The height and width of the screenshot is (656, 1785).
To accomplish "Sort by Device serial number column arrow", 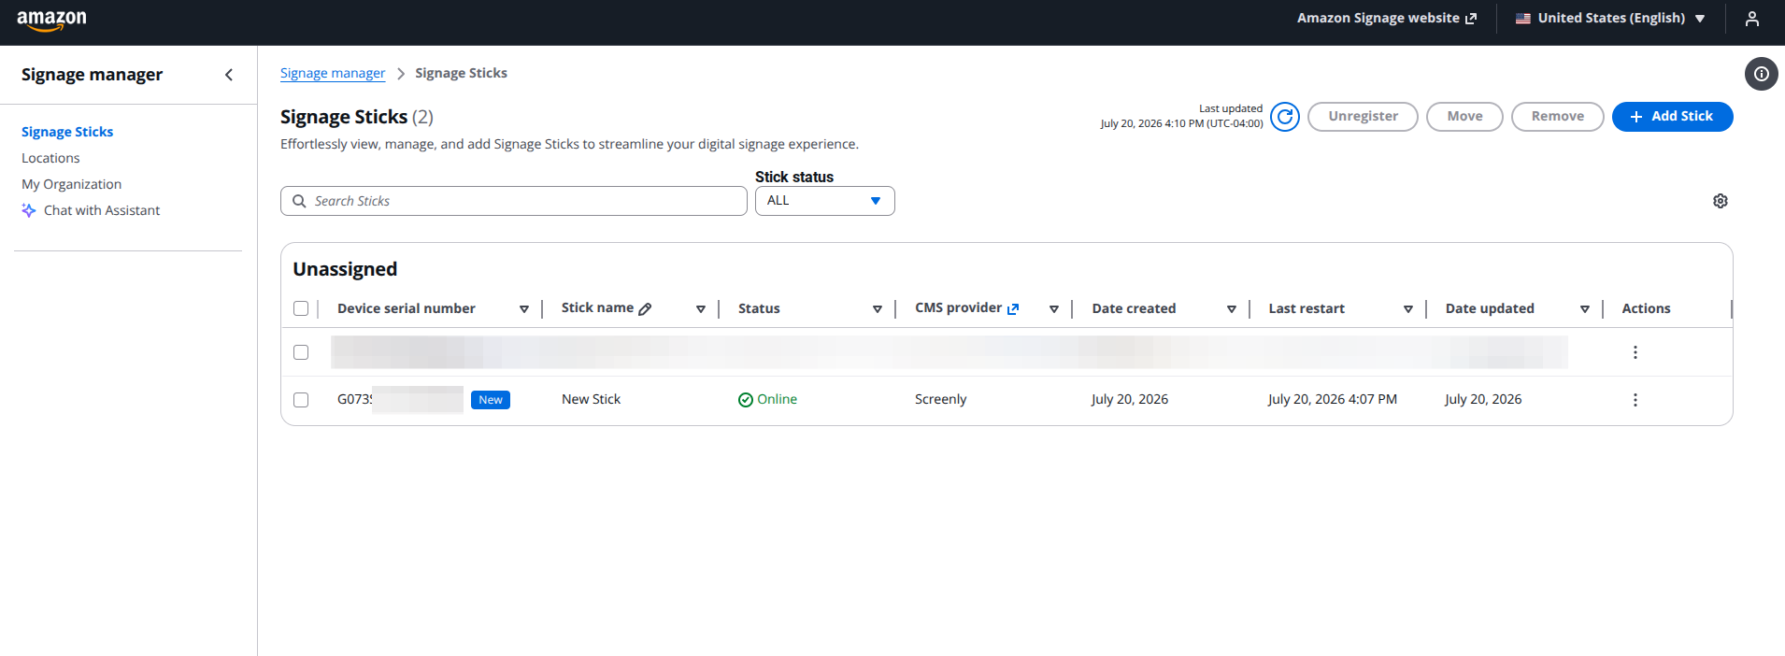I will pos(524,309).
